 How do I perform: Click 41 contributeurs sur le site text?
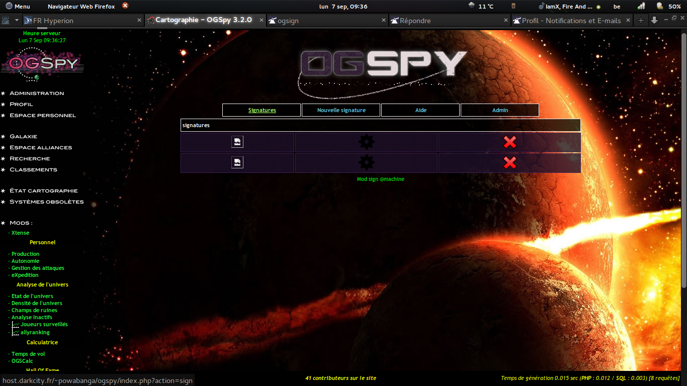click(x=341, y=378)
